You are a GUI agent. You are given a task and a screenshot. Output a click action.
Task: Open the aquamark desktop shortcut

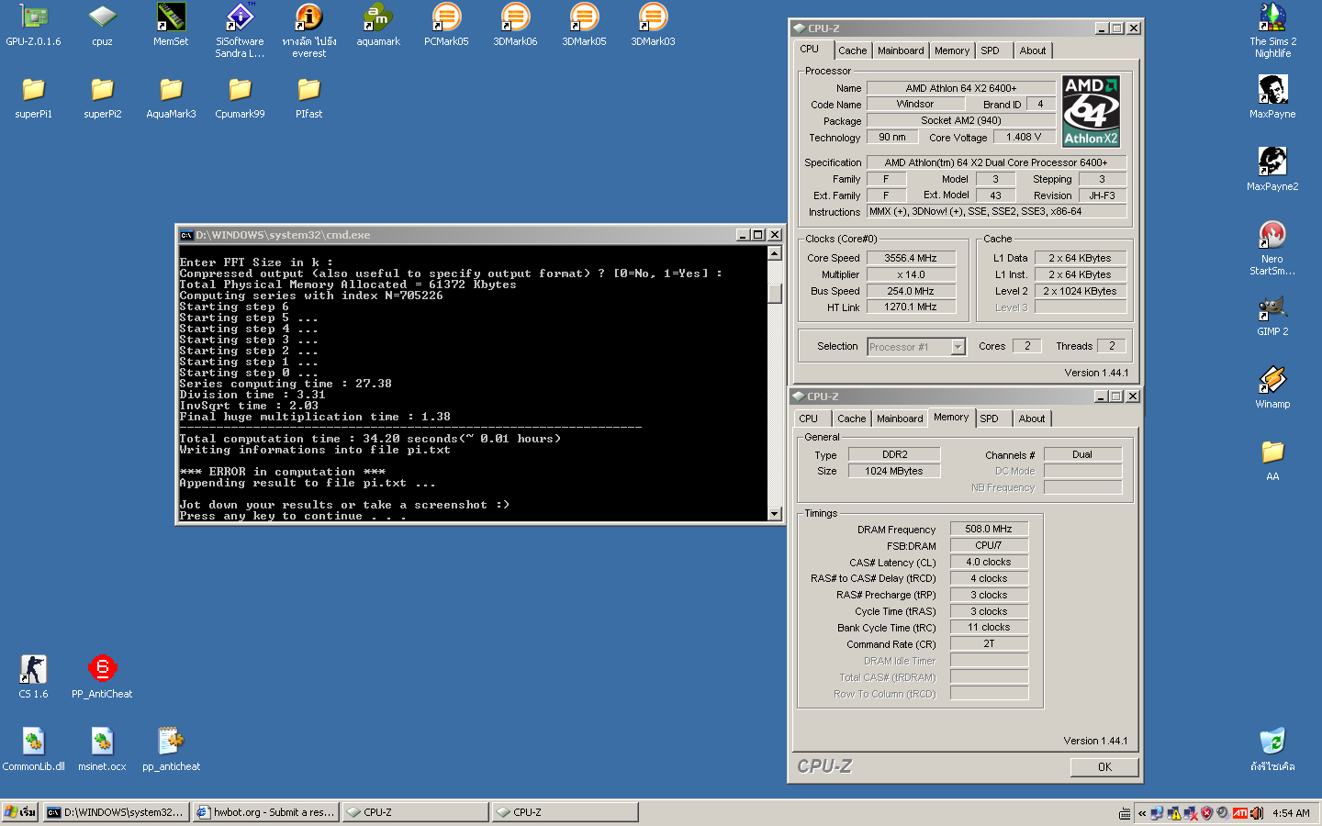[x=377, y=25]
